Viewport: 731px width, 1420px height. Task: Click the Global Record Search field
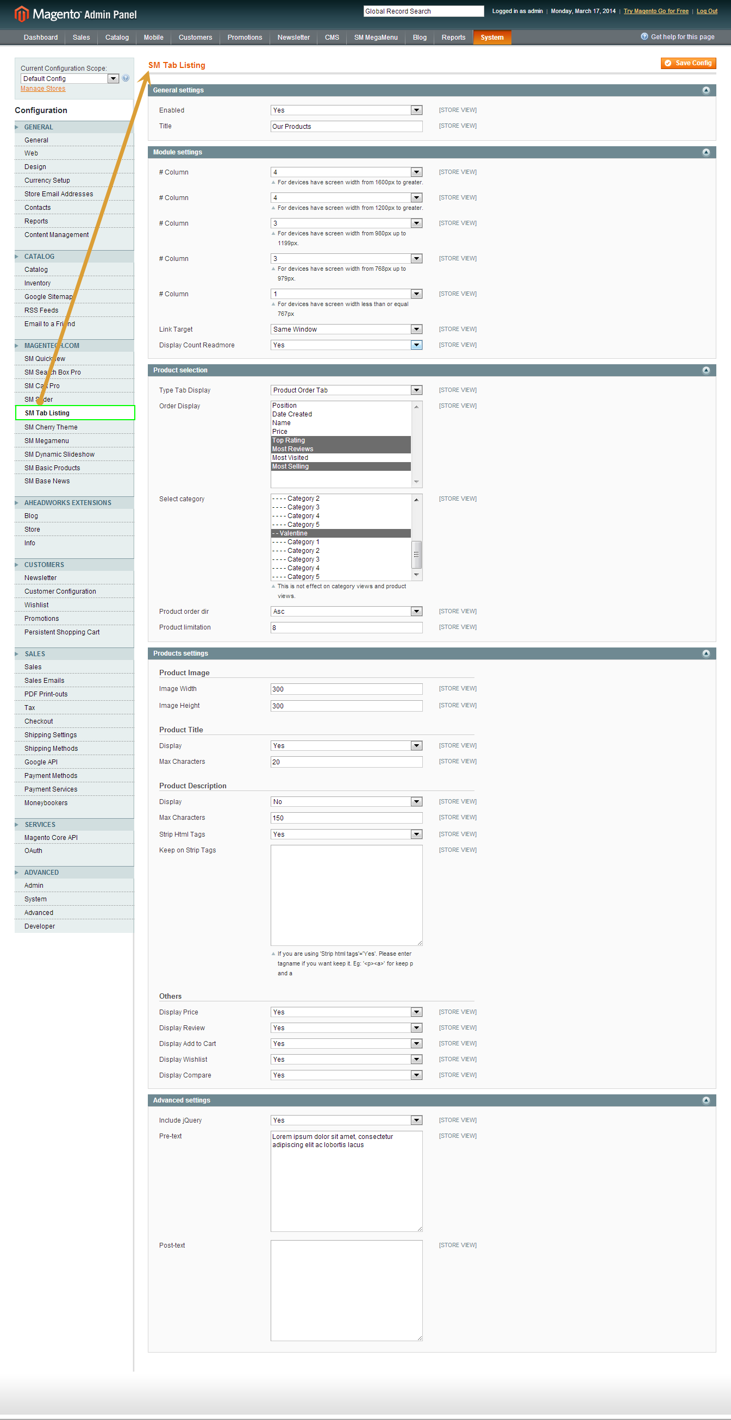point(423,11)
